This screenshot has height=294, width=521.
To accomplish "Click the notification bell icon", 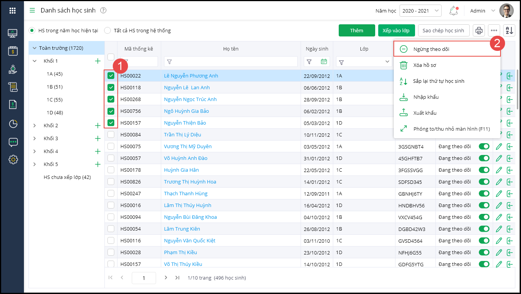I will pyautogui.click(x=453, y=11).
